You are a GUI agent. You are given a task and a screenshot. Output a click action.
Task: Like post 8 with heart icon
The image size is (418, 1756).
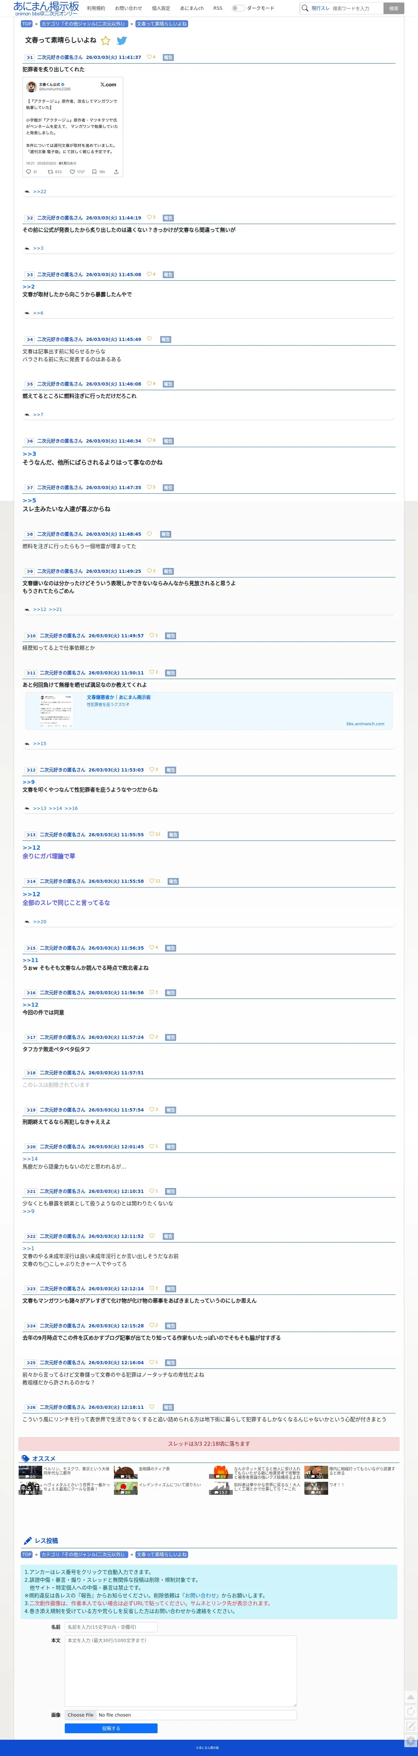click(x=149, y=534)
